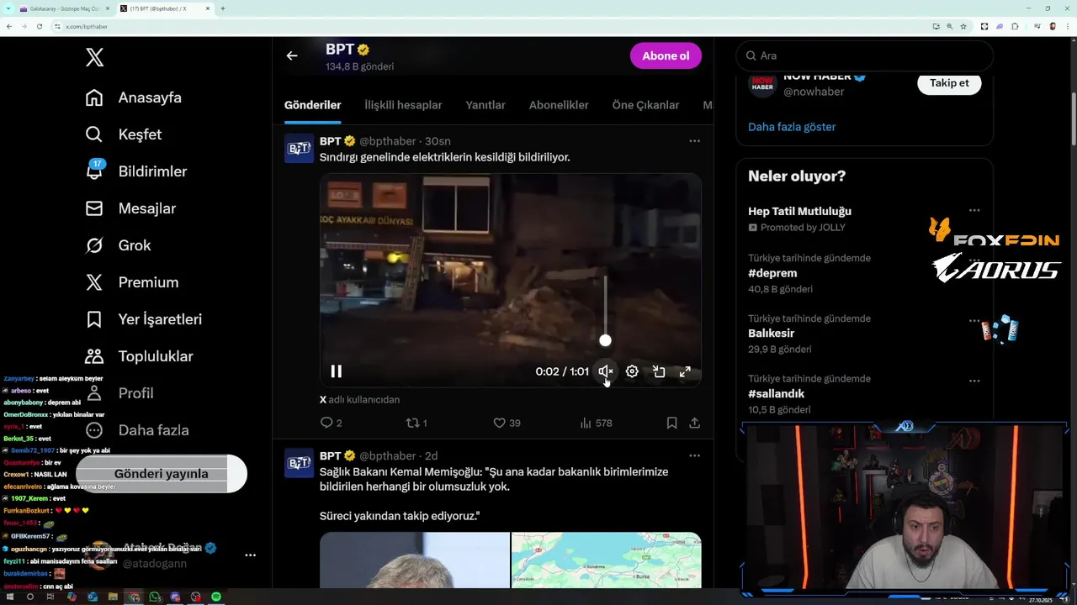Go to Anasayfa in sidebar
Viewport: 1077px width, 605px height.
point(134,97)
